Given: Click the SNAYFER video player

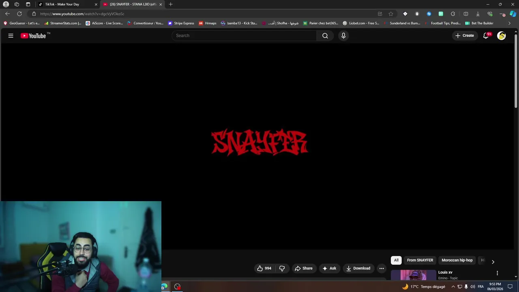Looking at the screenshot, I should (x=258, y=146).
